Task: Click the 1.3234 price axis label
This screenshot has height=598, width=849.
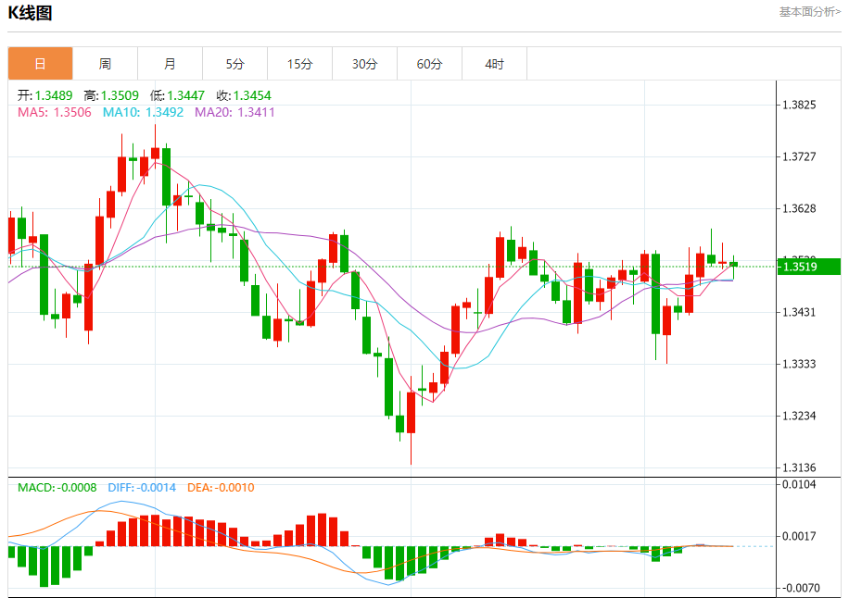Action: pyautogui.click(x=799, y=416)
